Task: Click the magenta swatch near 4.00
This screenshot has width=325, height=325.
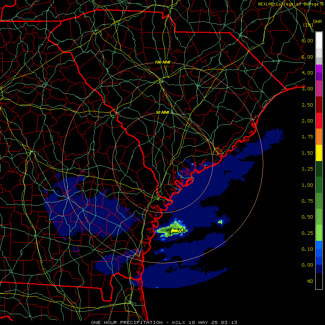Action: (x=319, y=69)
